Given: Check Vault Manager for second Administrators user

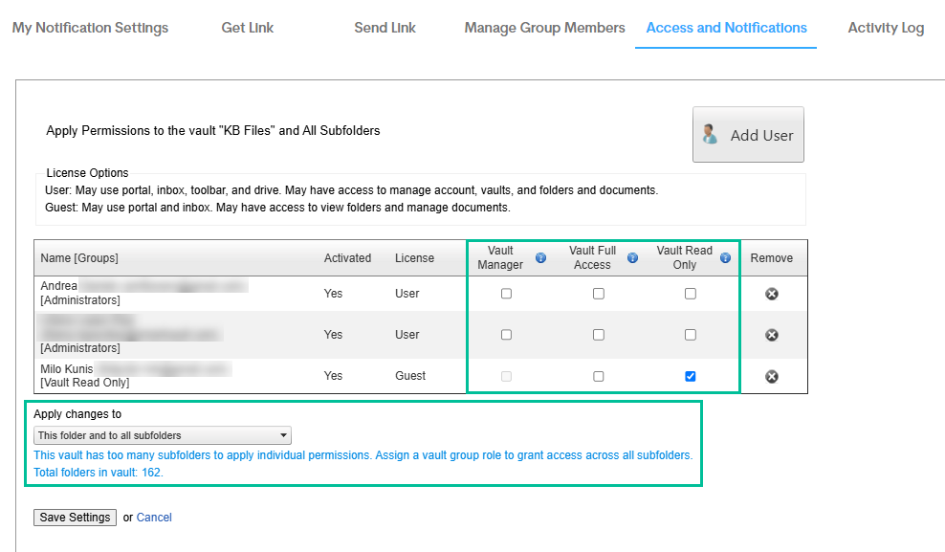Looking at the screenshot, I should click(506, 335).
